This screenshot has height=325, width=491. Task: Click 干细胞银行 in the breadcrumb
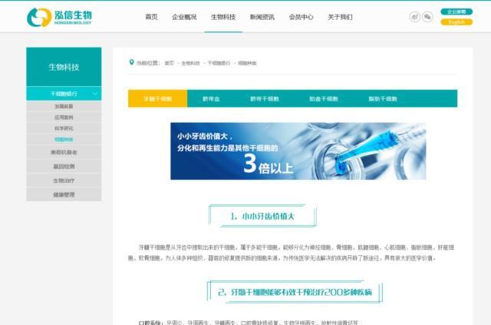tap(219, 63)
